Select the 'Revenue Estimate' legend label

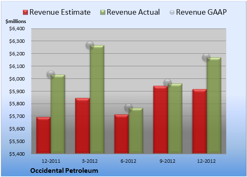(x=60, y=12)
